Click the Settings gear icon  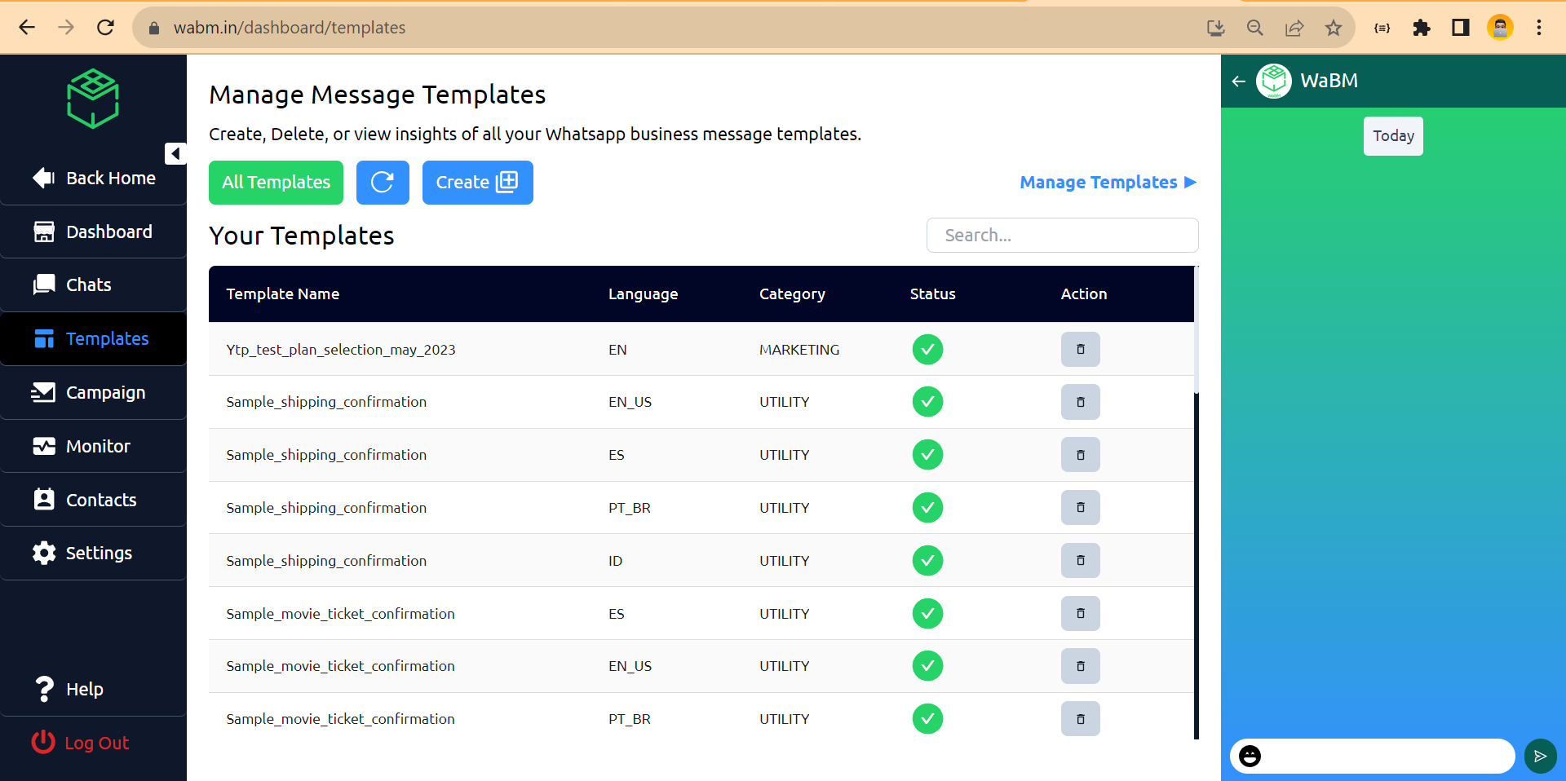pyautogui.click(x=44, y=553)
